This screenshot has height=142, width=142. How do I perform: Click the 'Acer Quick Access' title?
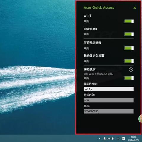99,7
